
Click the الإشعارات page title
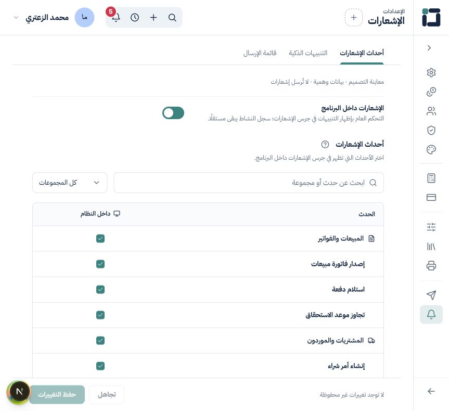point(386,21)
